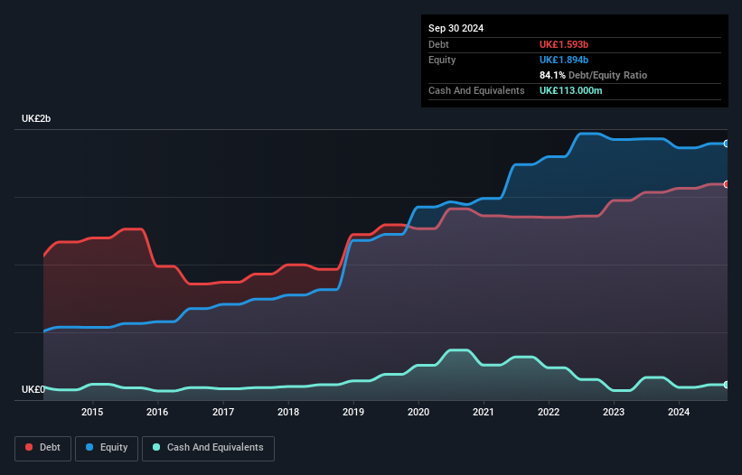Click the Equity label in tooltip
This screenshot has width=742, height=475.
(442, 60)
